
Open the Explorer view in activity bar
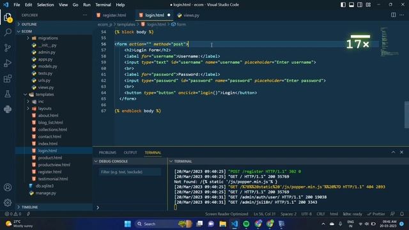pos(8,18)
